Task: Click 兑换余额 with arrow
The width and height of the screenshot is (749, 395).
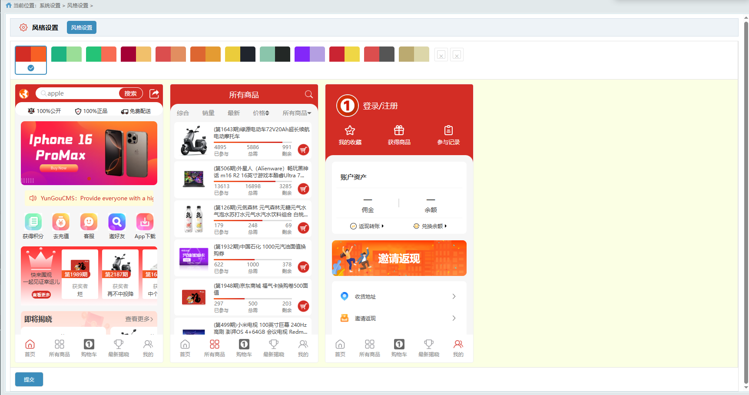Action: point(430,226)
